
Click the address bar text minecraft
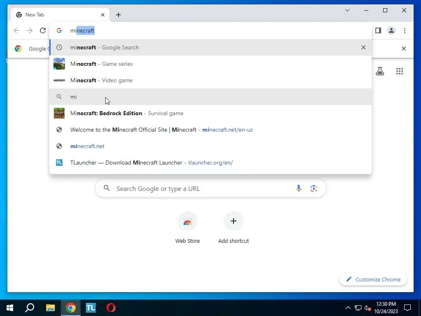click(82, 30)
